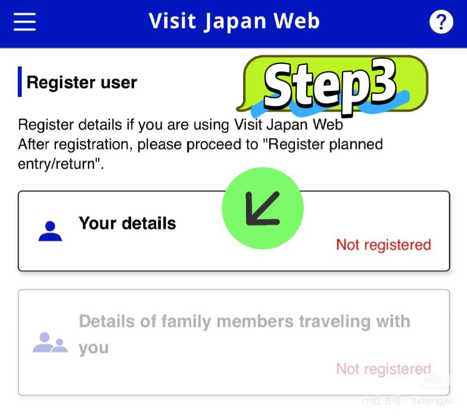Click the black diagonal arrow in the circle
This screenshot has width=467, height=417.
coord(262,208)
